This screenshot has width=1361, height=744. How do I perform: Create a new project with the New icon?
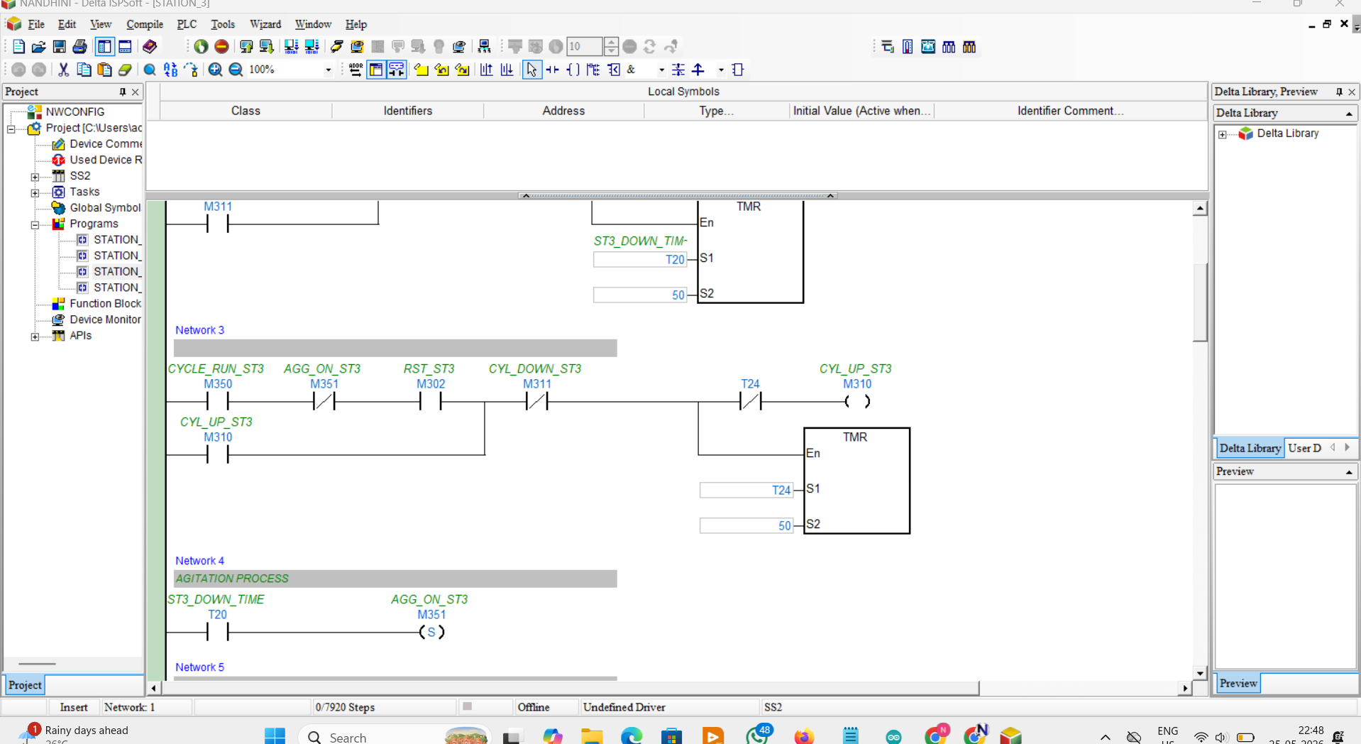coord(18,47)
